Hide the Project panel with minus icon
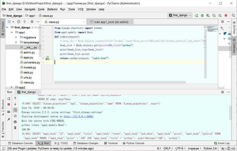The image size is (237, 151). coord(38,22)
